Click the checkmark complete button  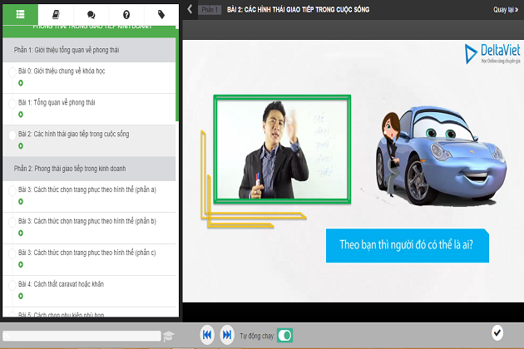point(497,332)
